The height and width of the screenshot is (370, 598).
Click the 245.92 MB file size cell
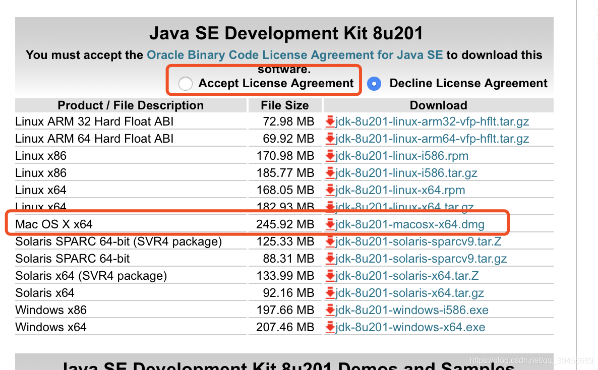coord(285,224)
